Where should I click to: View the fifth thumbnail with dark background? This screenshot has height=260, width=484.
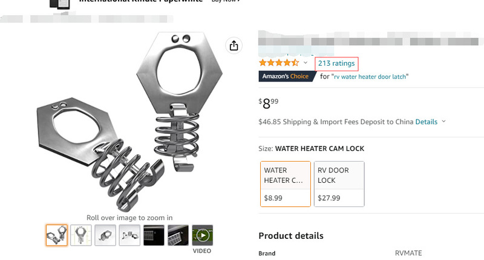[x=154, y=235]
